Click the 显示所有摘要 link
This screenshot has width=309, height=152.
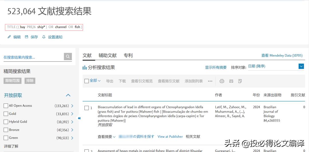(x=216, y=67)
